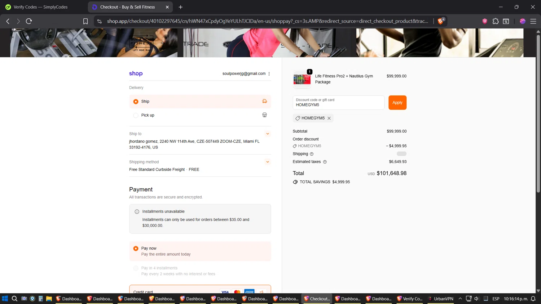Open the Brave Shields lion icon
541x304 pixels.
[x=441, y=21]
